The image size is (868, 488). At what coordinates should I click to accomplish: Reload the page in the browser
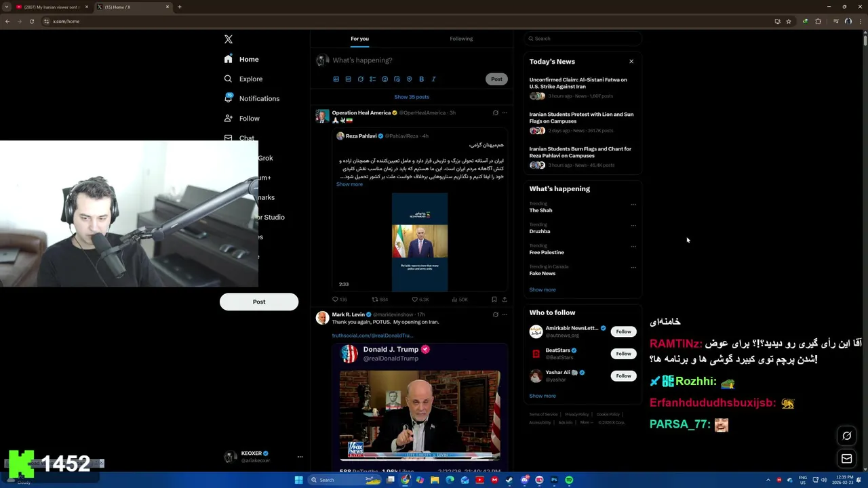pyautogui.click(x=31, y=21)
